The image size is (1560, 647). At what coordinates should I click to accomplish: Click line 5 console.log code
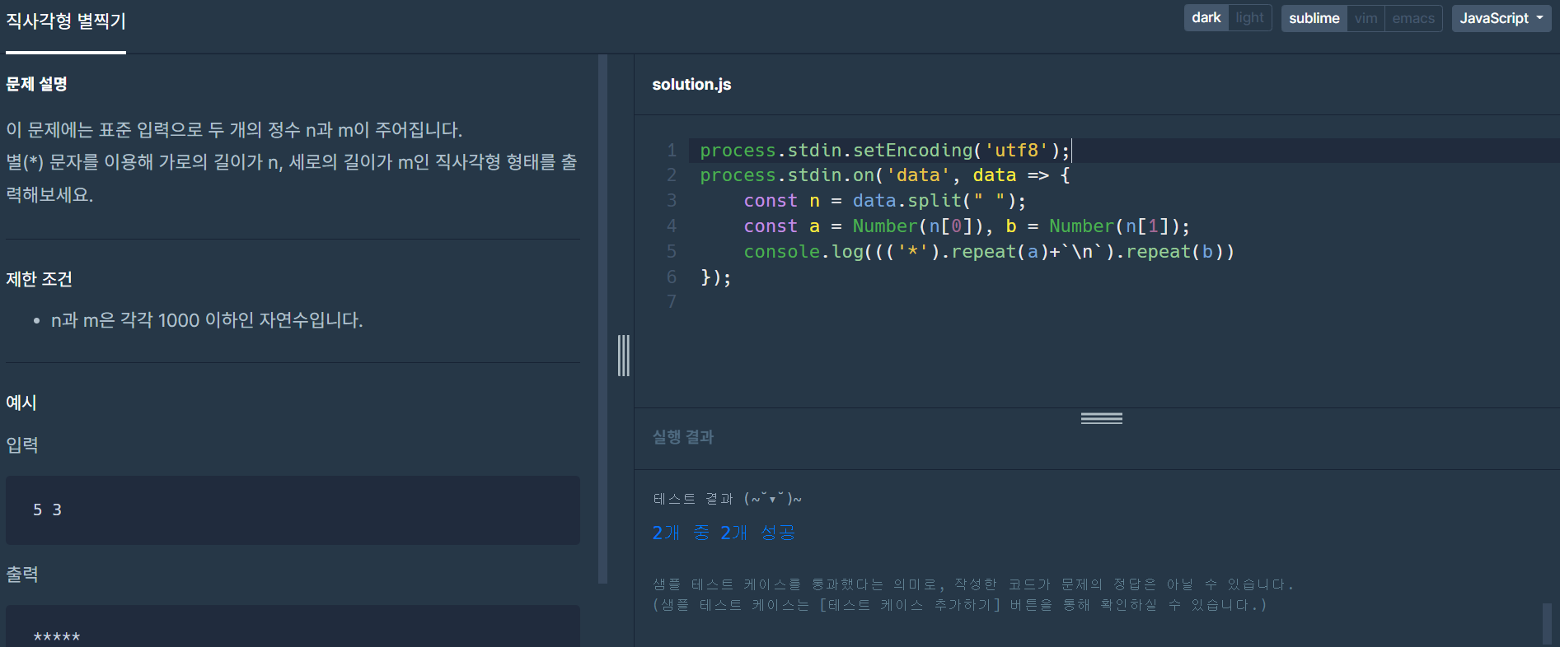[989, 252]
